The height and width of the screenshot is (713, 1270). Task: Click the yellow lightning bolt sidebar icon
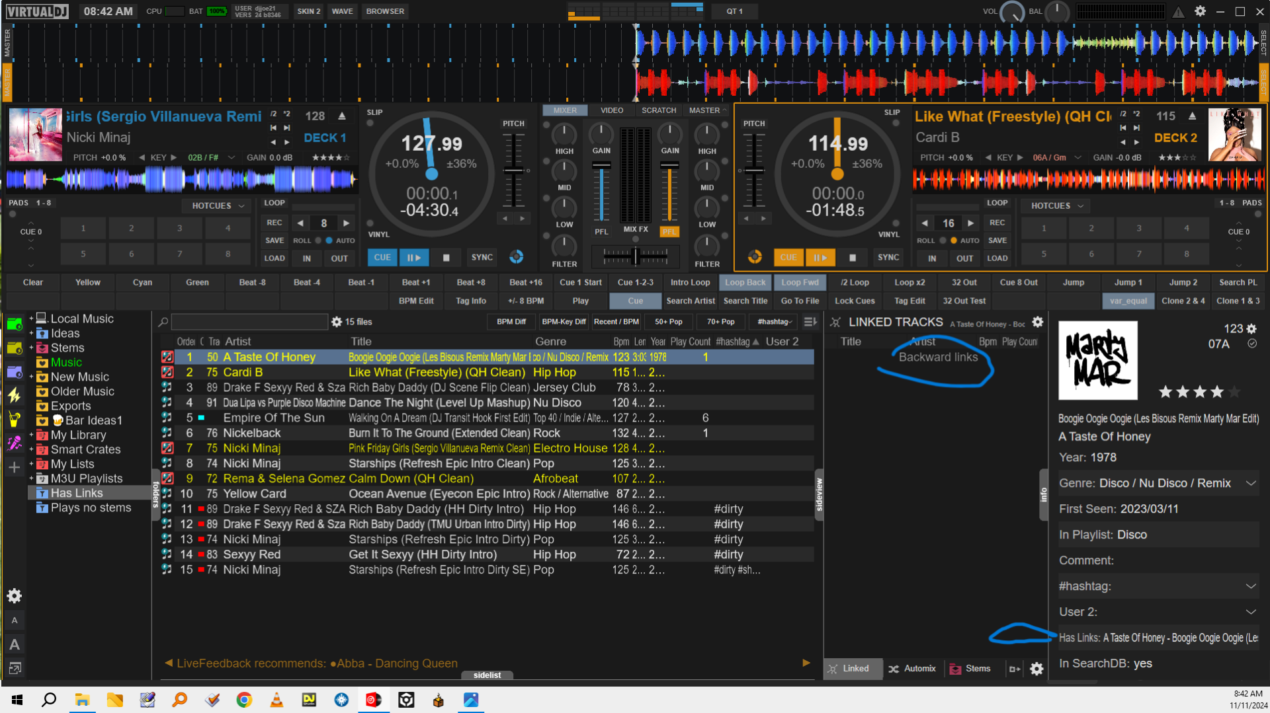pyautogui.click(x=15, y=395)
